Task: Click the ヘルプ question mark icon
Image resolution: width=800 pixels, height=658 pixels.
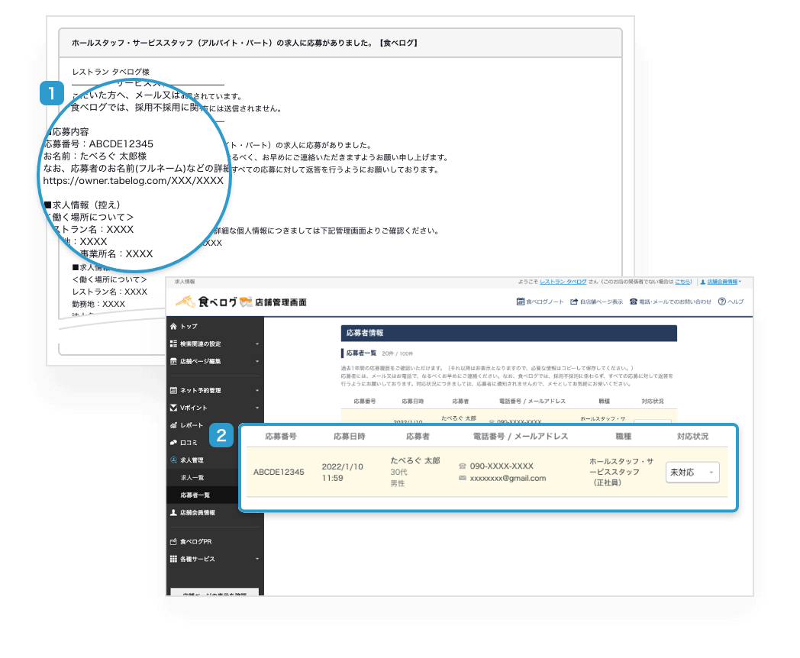Action: [722, 302]
